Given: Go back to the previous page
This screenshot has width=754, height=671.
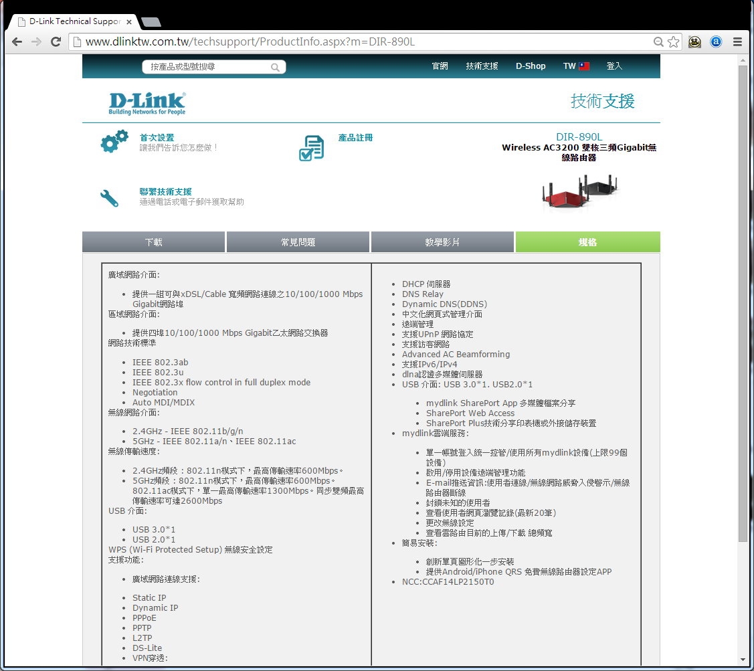Looking at the screenshot, I should tap(17, 42).
